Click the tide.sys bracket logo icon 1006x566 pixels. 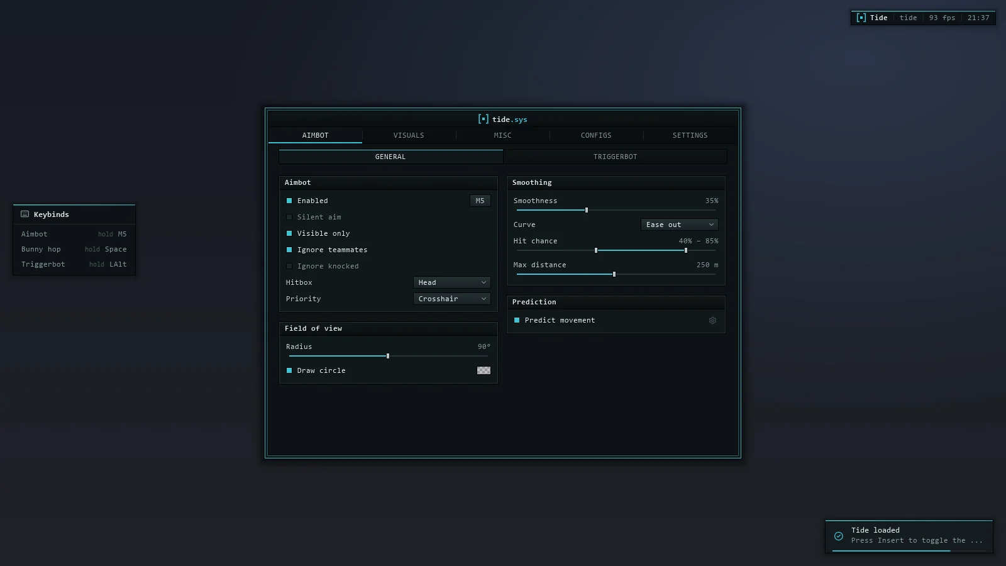483,119
